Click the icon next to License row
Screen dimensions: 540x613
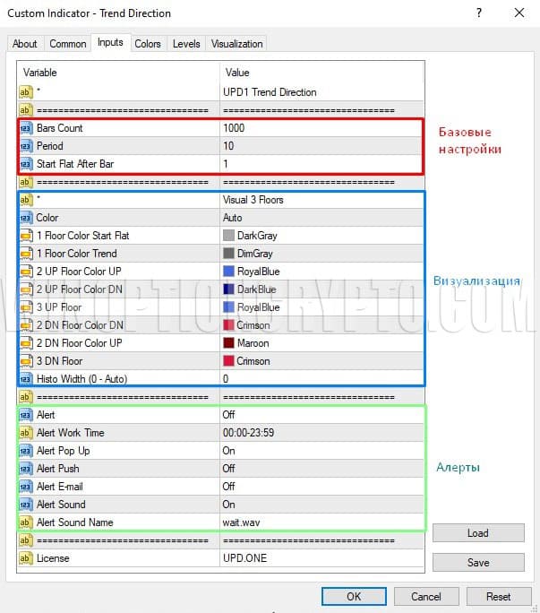[x=25, y=558]
